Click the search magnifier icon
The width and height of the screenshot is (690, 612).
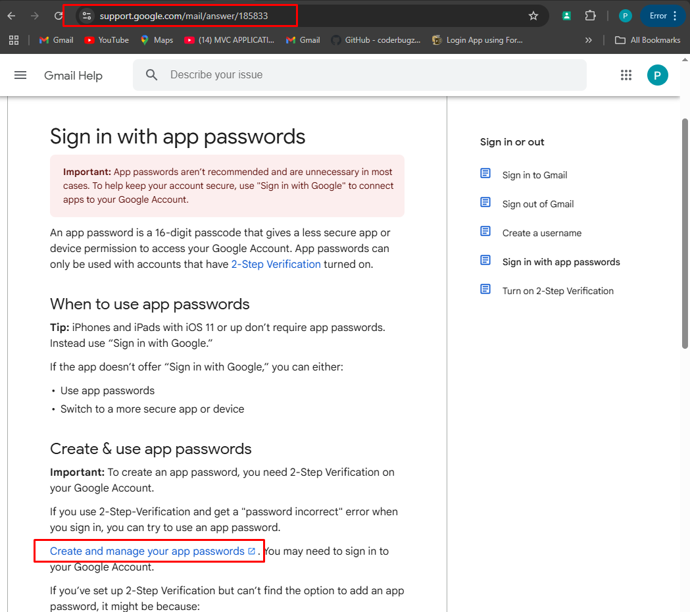pos(151,75)
